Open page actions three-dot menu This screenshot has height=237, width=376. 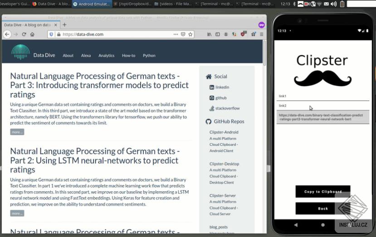[x=176, y=34]
